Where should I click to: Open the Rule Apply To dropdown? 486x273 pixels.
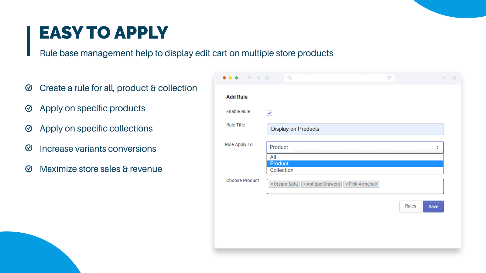[x=355, y=147]
